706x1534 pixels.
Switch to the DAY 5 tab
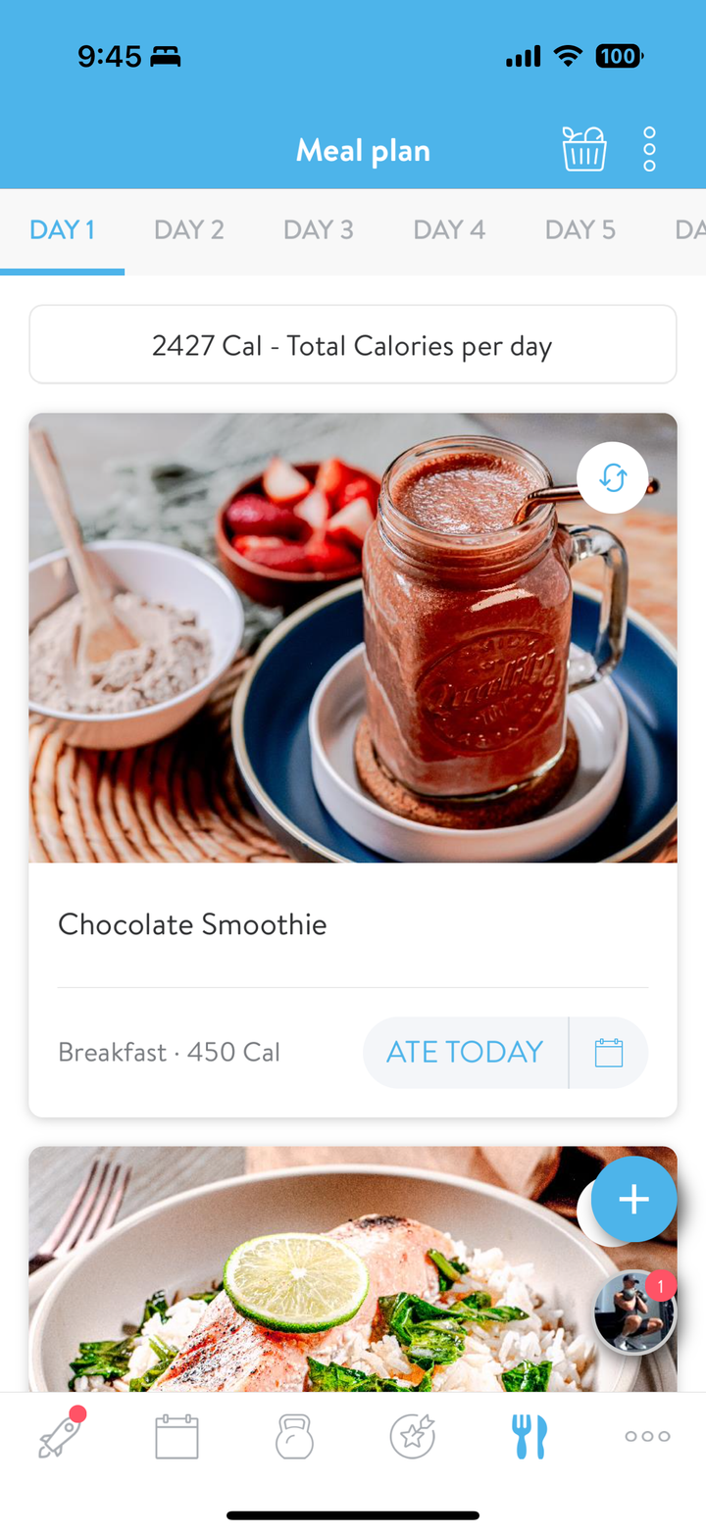(x=580, y=230)
